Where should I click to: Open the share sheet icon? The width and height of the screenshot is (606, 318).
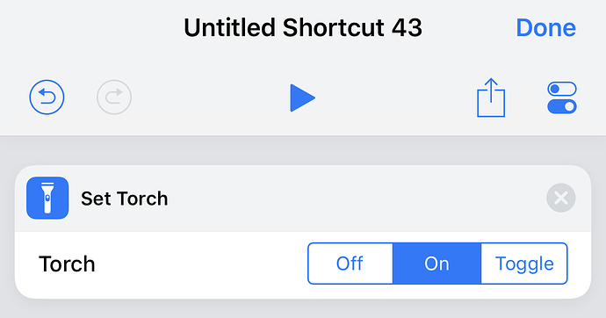tap(491, 98)
